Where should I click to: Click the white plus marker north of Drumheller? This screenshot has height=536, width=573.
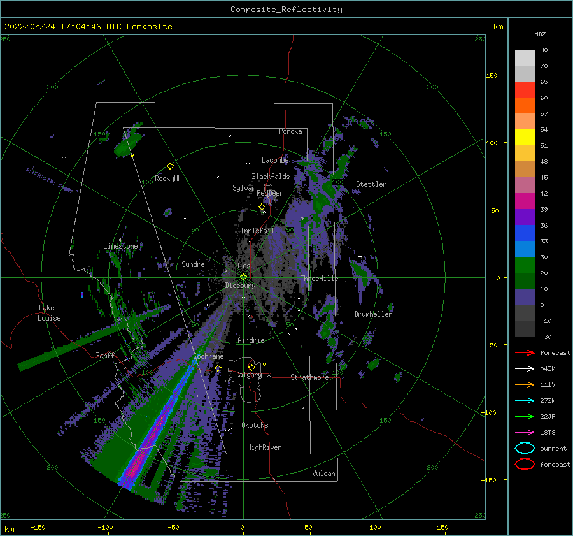(360, 256)
